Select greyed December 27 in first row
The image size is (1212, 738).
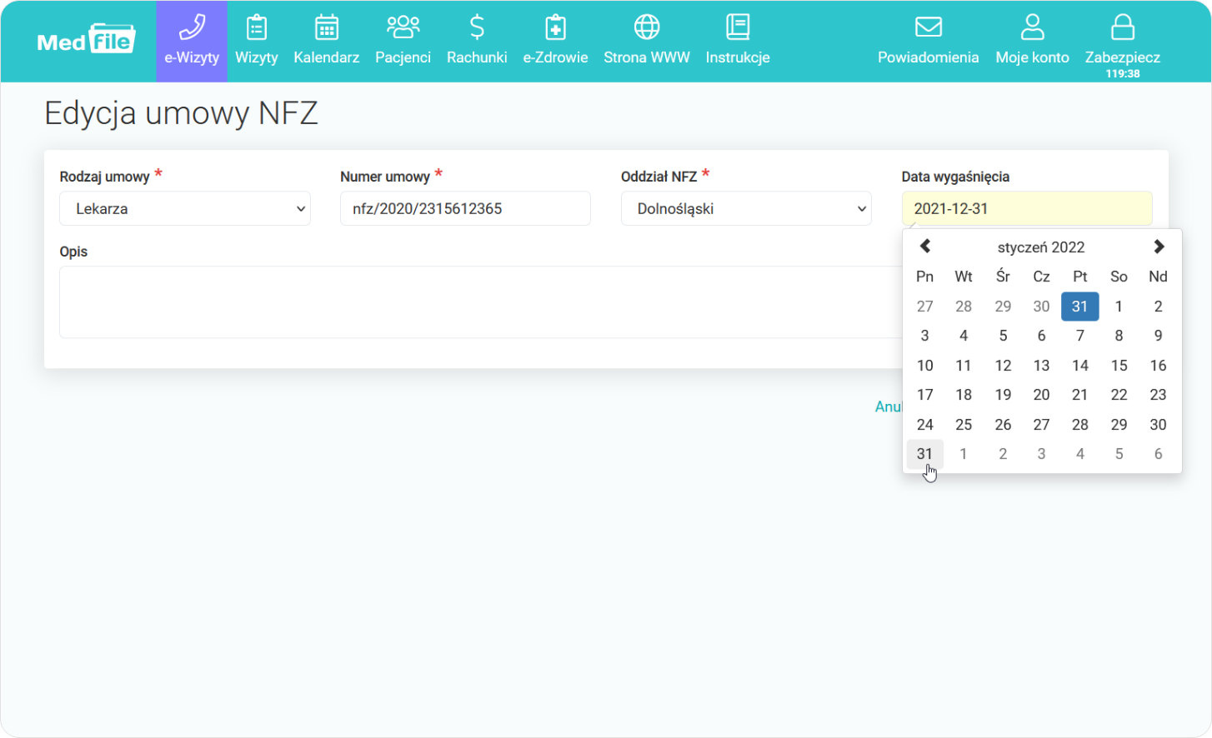(925, 307)
